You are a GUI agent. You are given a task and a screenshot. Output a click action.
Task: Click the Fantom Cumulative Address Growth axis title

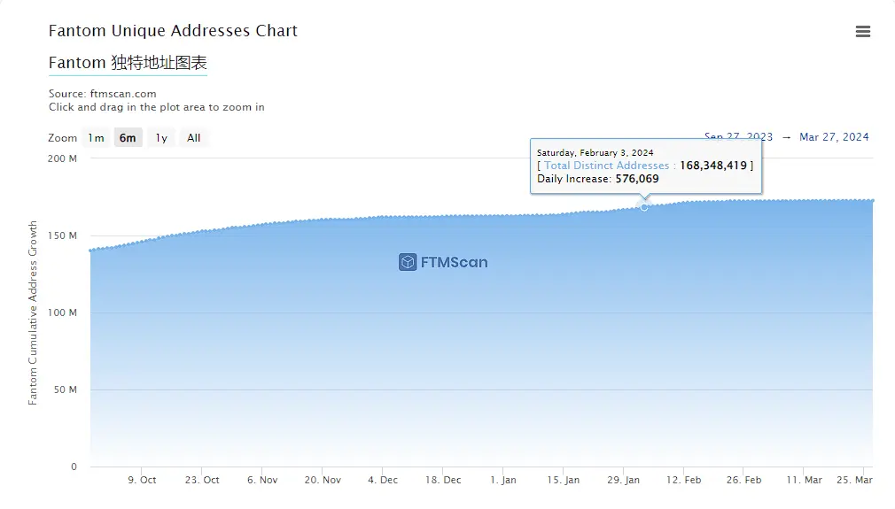[x=34, y=312]
